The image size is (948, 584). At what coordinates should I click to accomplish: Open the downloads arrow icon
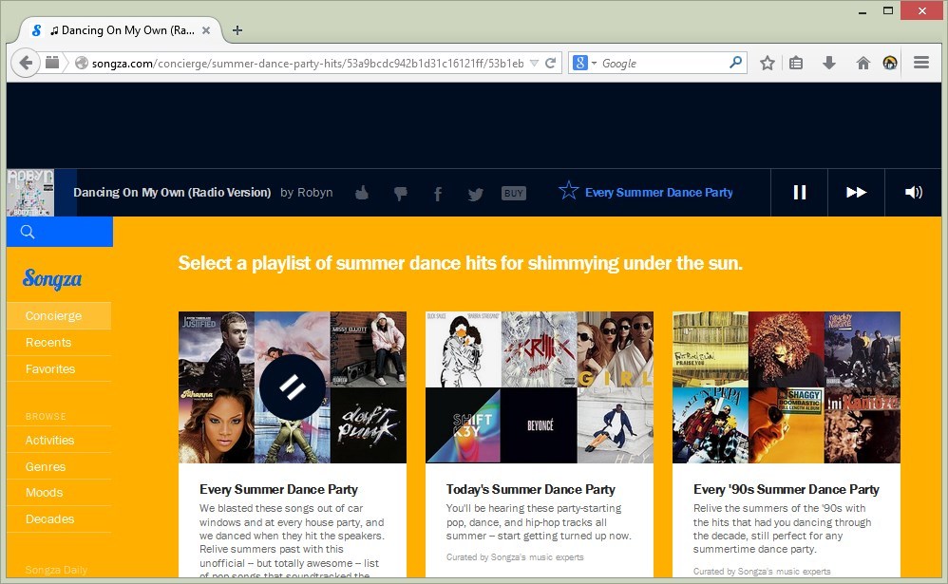tap(829, 63)
